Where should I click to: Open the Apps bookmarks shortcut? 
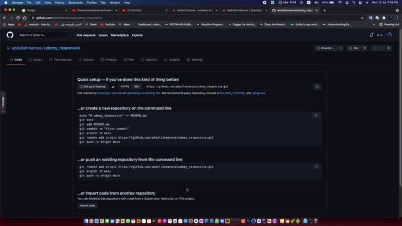[8, 24]
